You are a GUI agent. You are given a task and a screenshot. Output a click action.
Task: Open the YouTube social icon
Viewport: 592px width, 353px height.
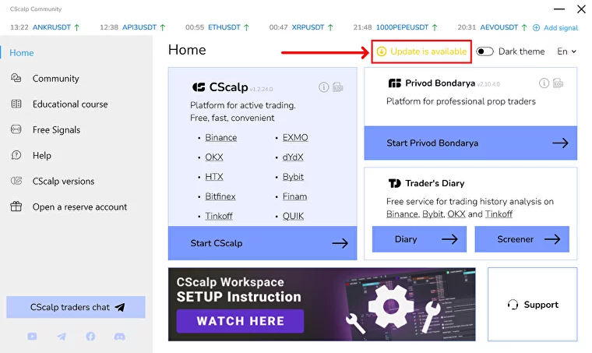(32, 337)
